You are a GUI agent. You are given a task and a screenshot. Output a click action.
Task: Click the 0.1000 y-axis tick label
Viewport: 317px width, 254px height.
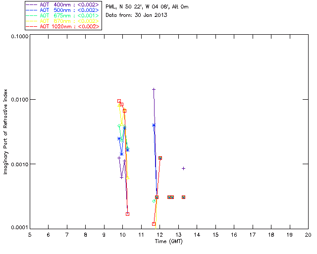tap(19, 36)
